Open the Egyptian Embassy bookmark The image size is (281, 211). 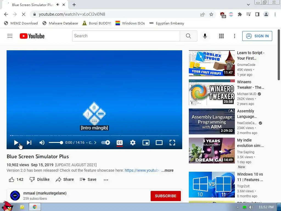pos(167,23)
